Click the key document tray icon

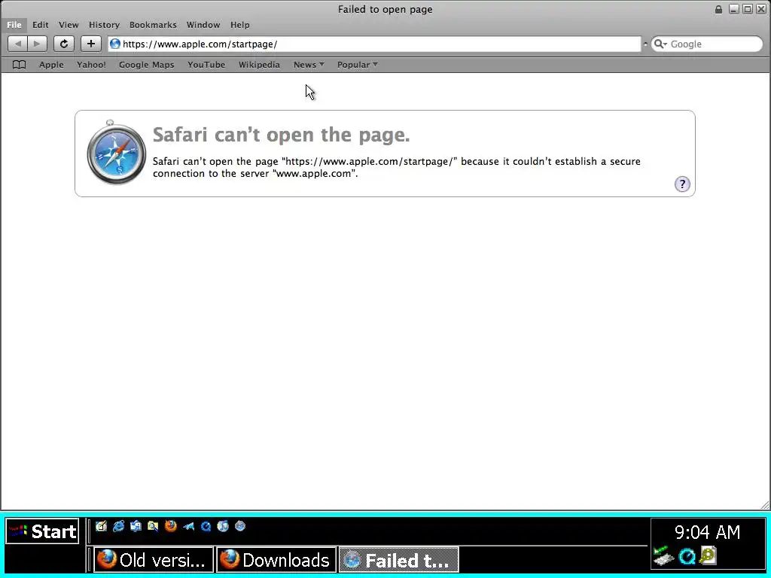(708, 556)
